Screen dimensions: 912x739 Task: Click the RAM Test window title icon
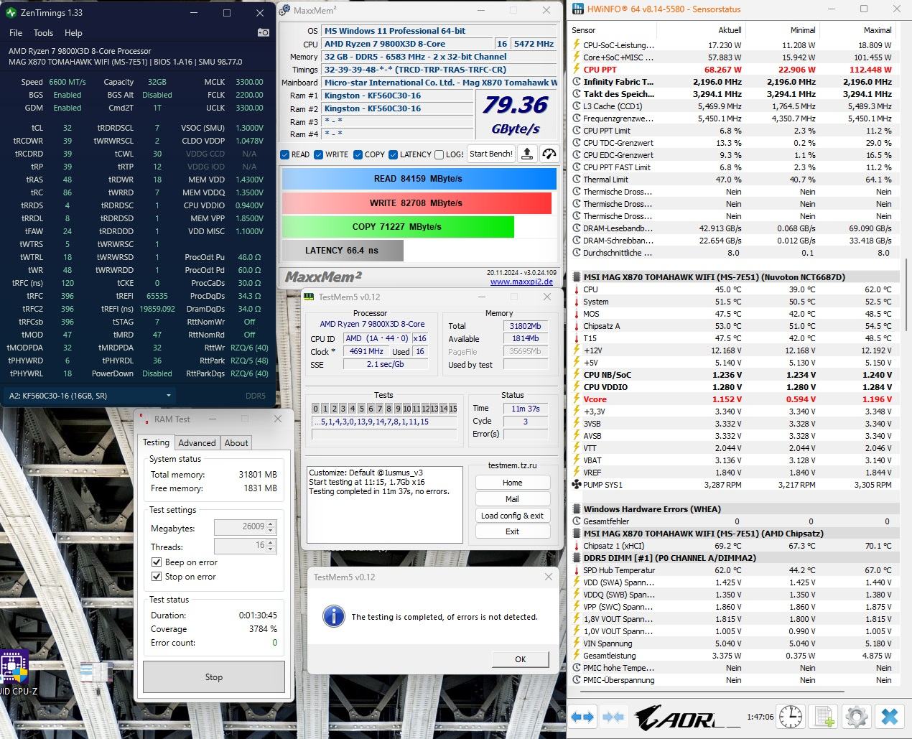coord(144,419)
